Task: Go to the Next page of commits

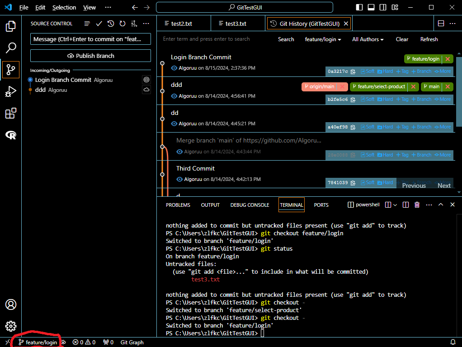Action: click(444, 185)
